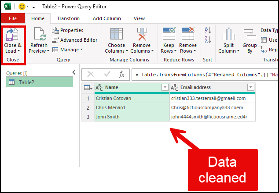Click the Data Type option in Transform group

[269, 30]
